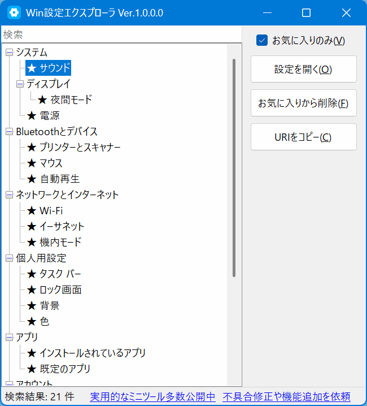This screenshot has height=406, width=367.
Task: Toggle the お気に入りのみ checkbox
Action: 262,41
